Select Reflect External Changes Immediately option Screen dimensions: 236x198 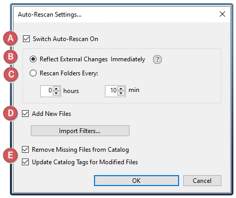coord(33,59)
